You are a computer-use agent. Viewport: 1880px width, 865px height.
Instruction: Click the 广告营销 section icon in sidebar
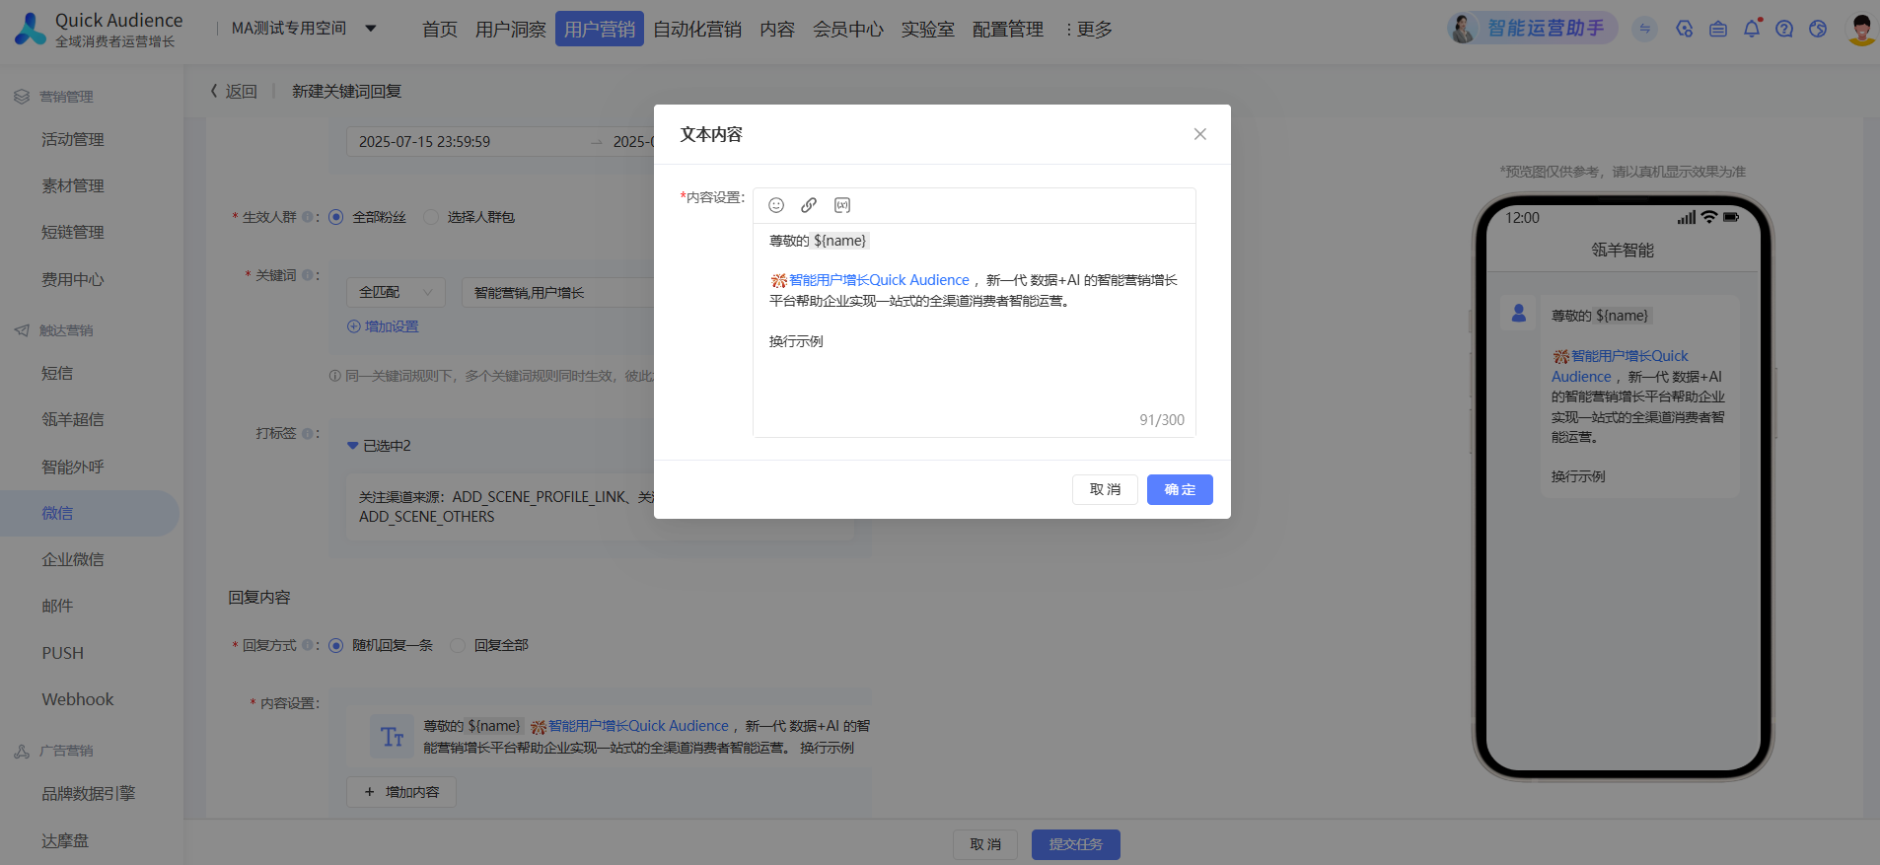[x=22, y=751]
